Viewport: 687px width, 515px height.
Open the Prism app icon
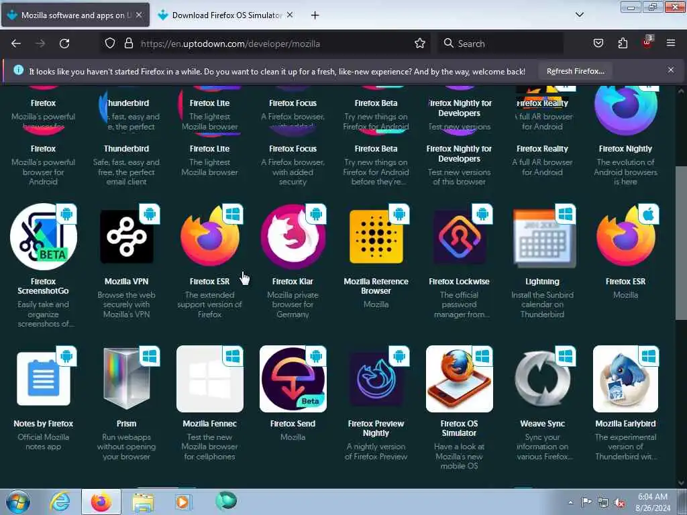[127, 379]
